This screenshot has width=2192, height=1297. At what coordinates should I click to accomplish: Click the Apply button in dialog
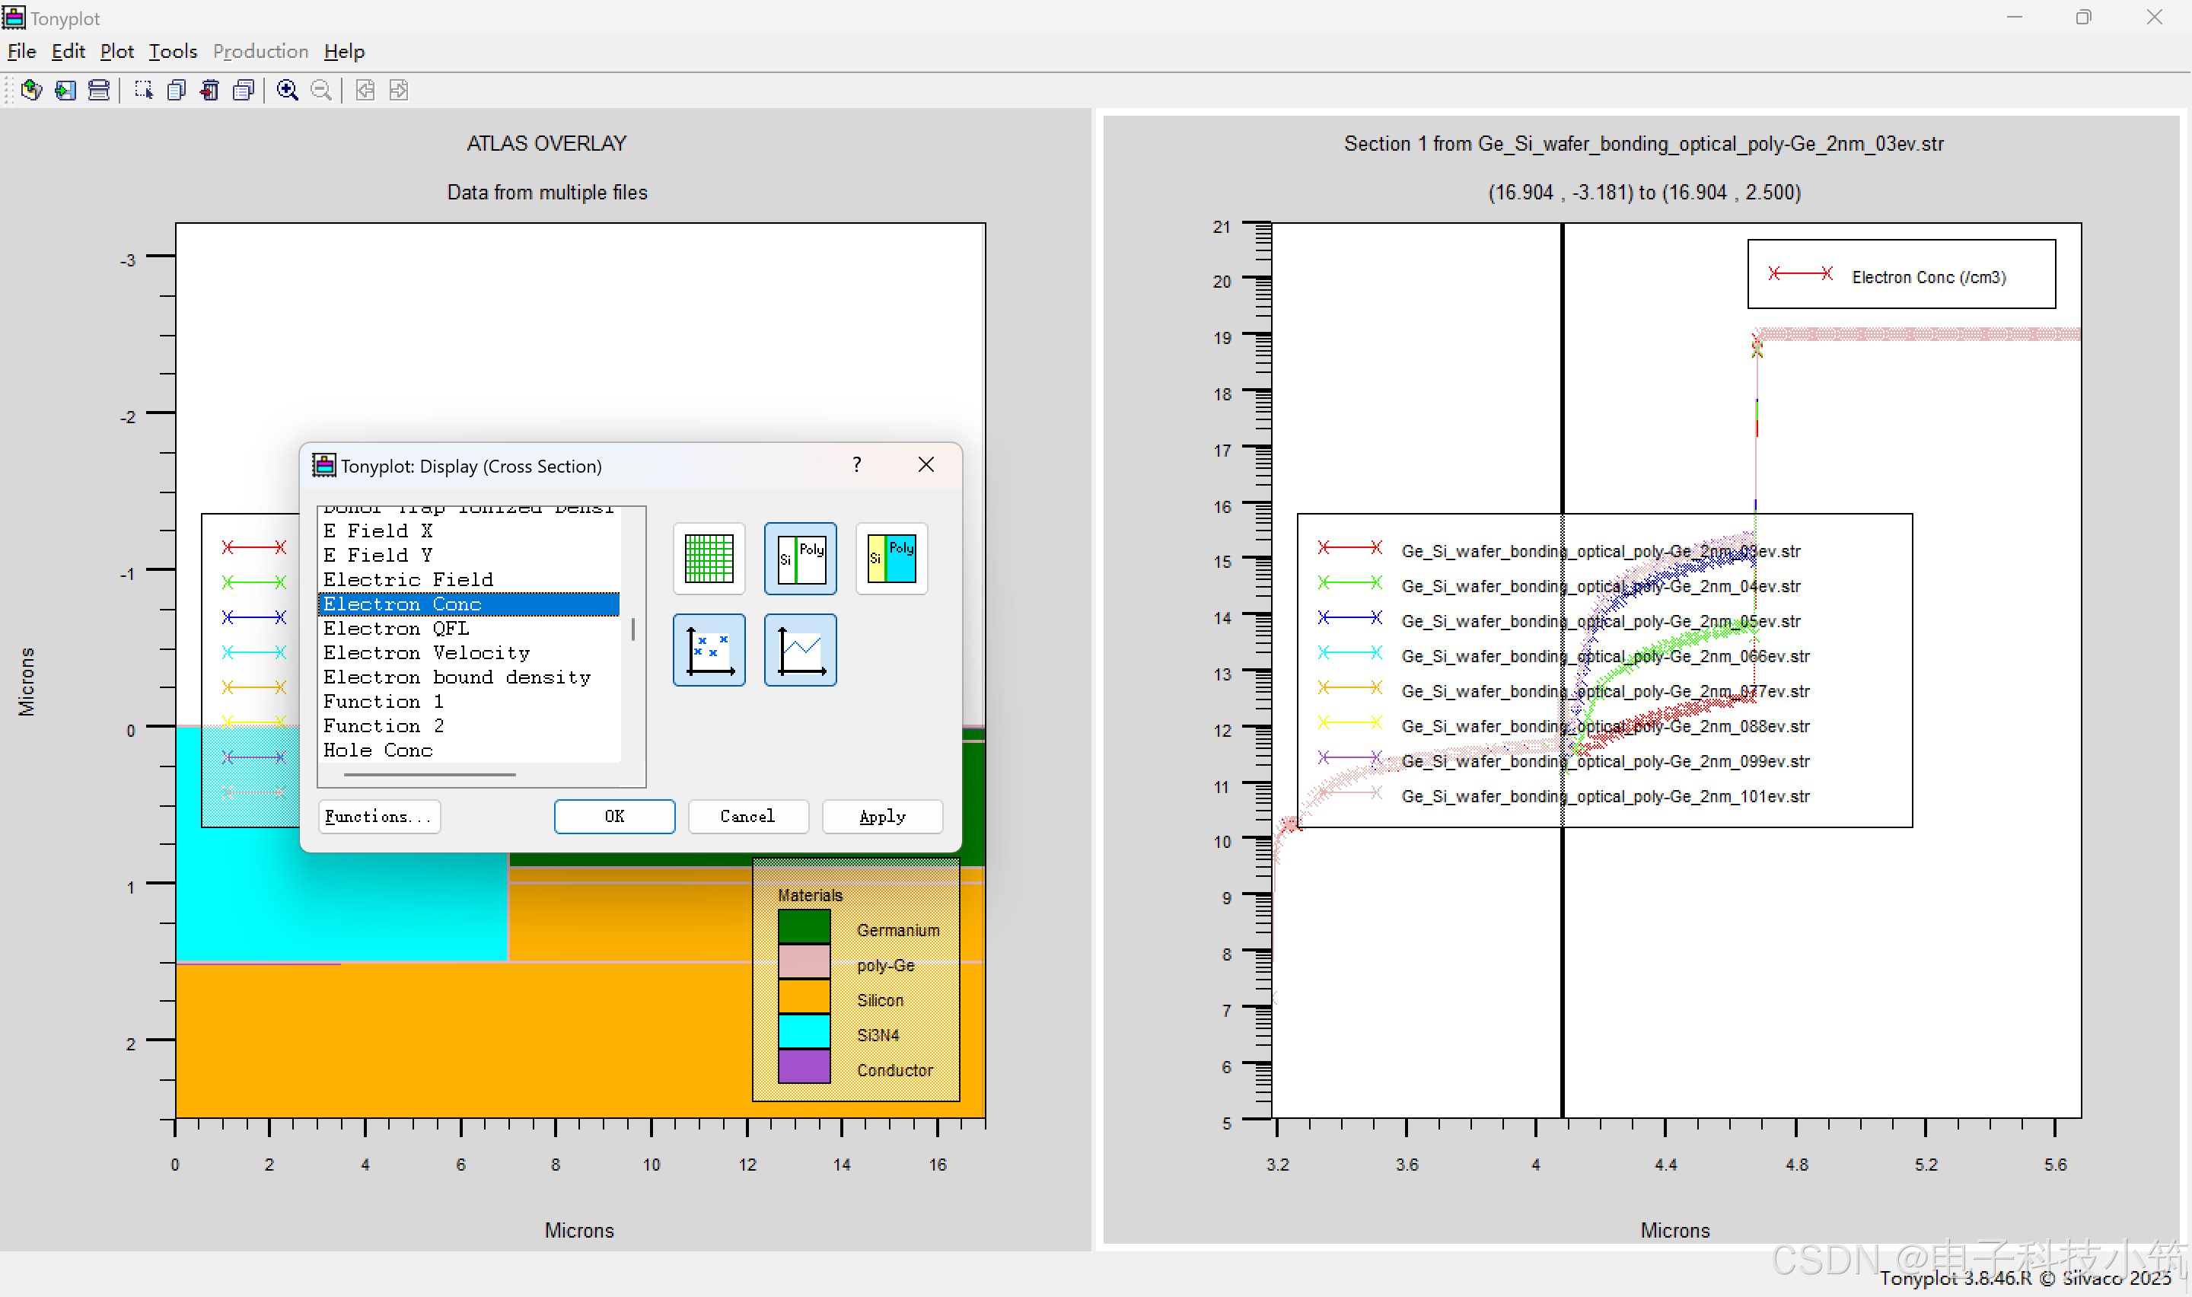[x=881, y=816]
